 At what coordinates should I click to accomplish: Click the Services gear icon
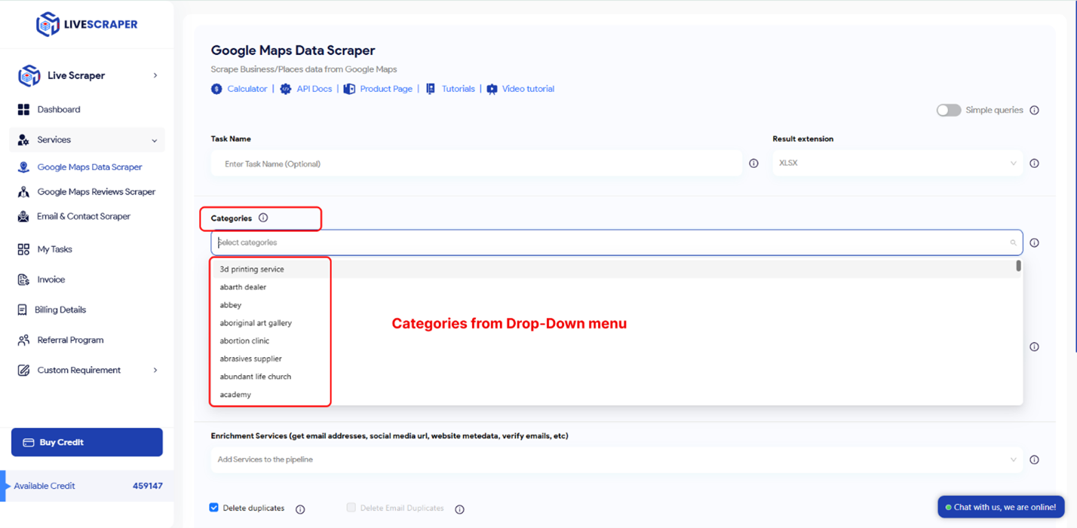pyautogui.click(x=23, y=140)
